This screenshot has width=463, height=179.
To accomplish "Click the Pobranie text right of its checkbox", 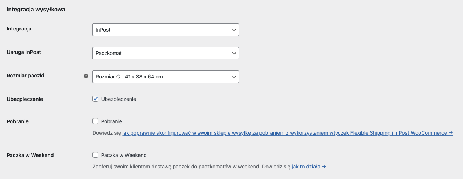I will [112, 121].
